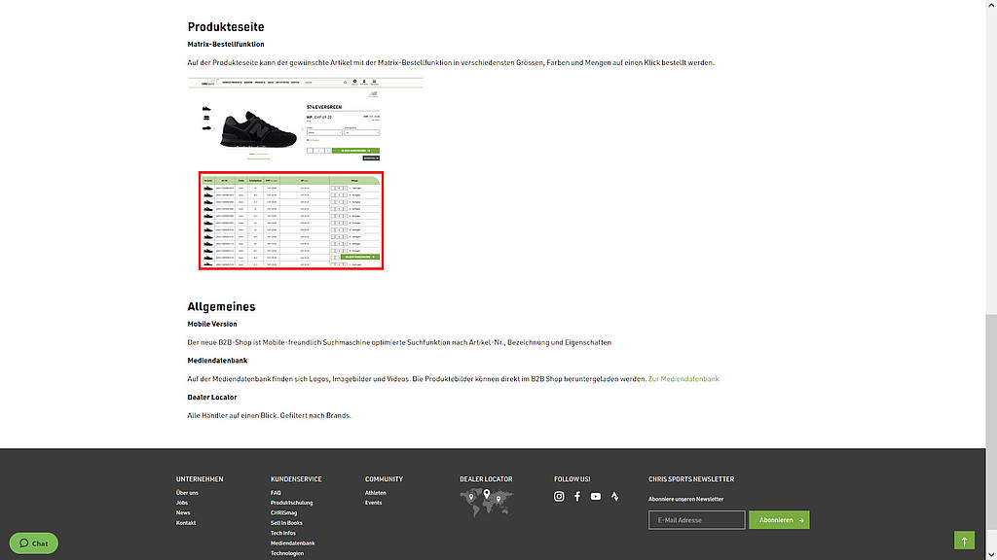Click the Dealer Locator world map
The height and width of the screenshot is (560, 997).
[486, 501]
